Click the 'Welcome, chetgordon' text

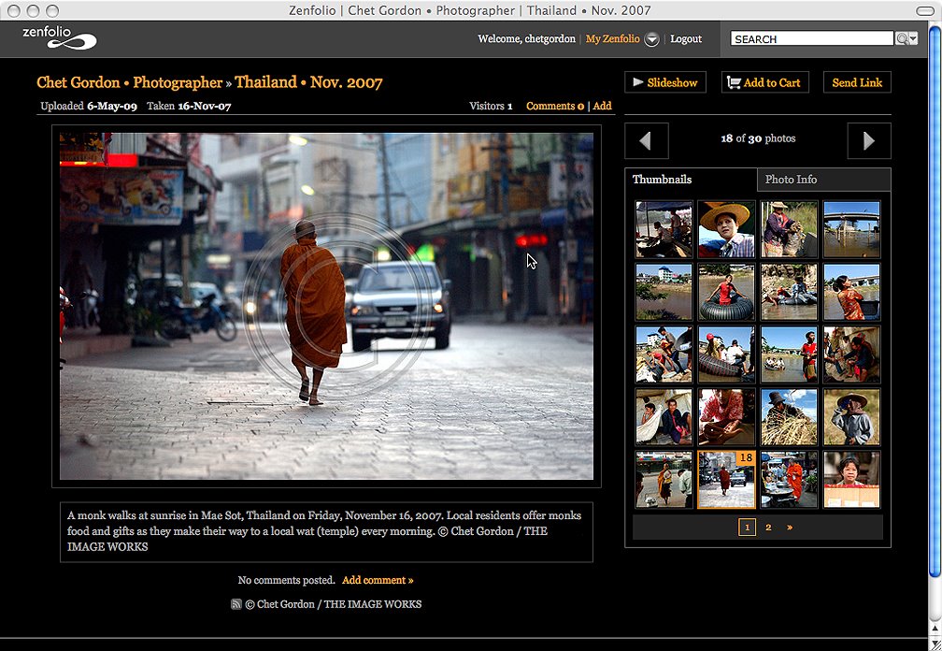pyautogui.click(x=526, y=38)
